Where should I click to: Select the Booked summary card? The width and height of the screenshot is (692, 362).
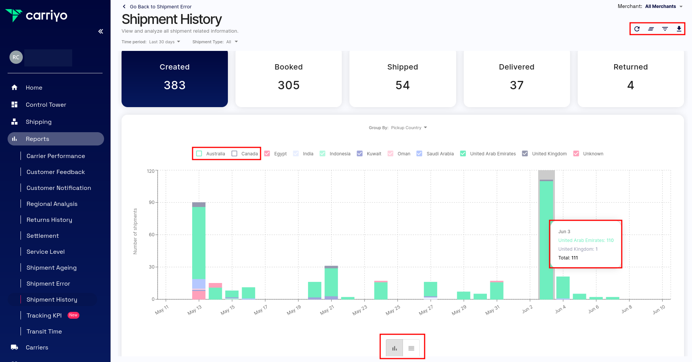[289, 79]
